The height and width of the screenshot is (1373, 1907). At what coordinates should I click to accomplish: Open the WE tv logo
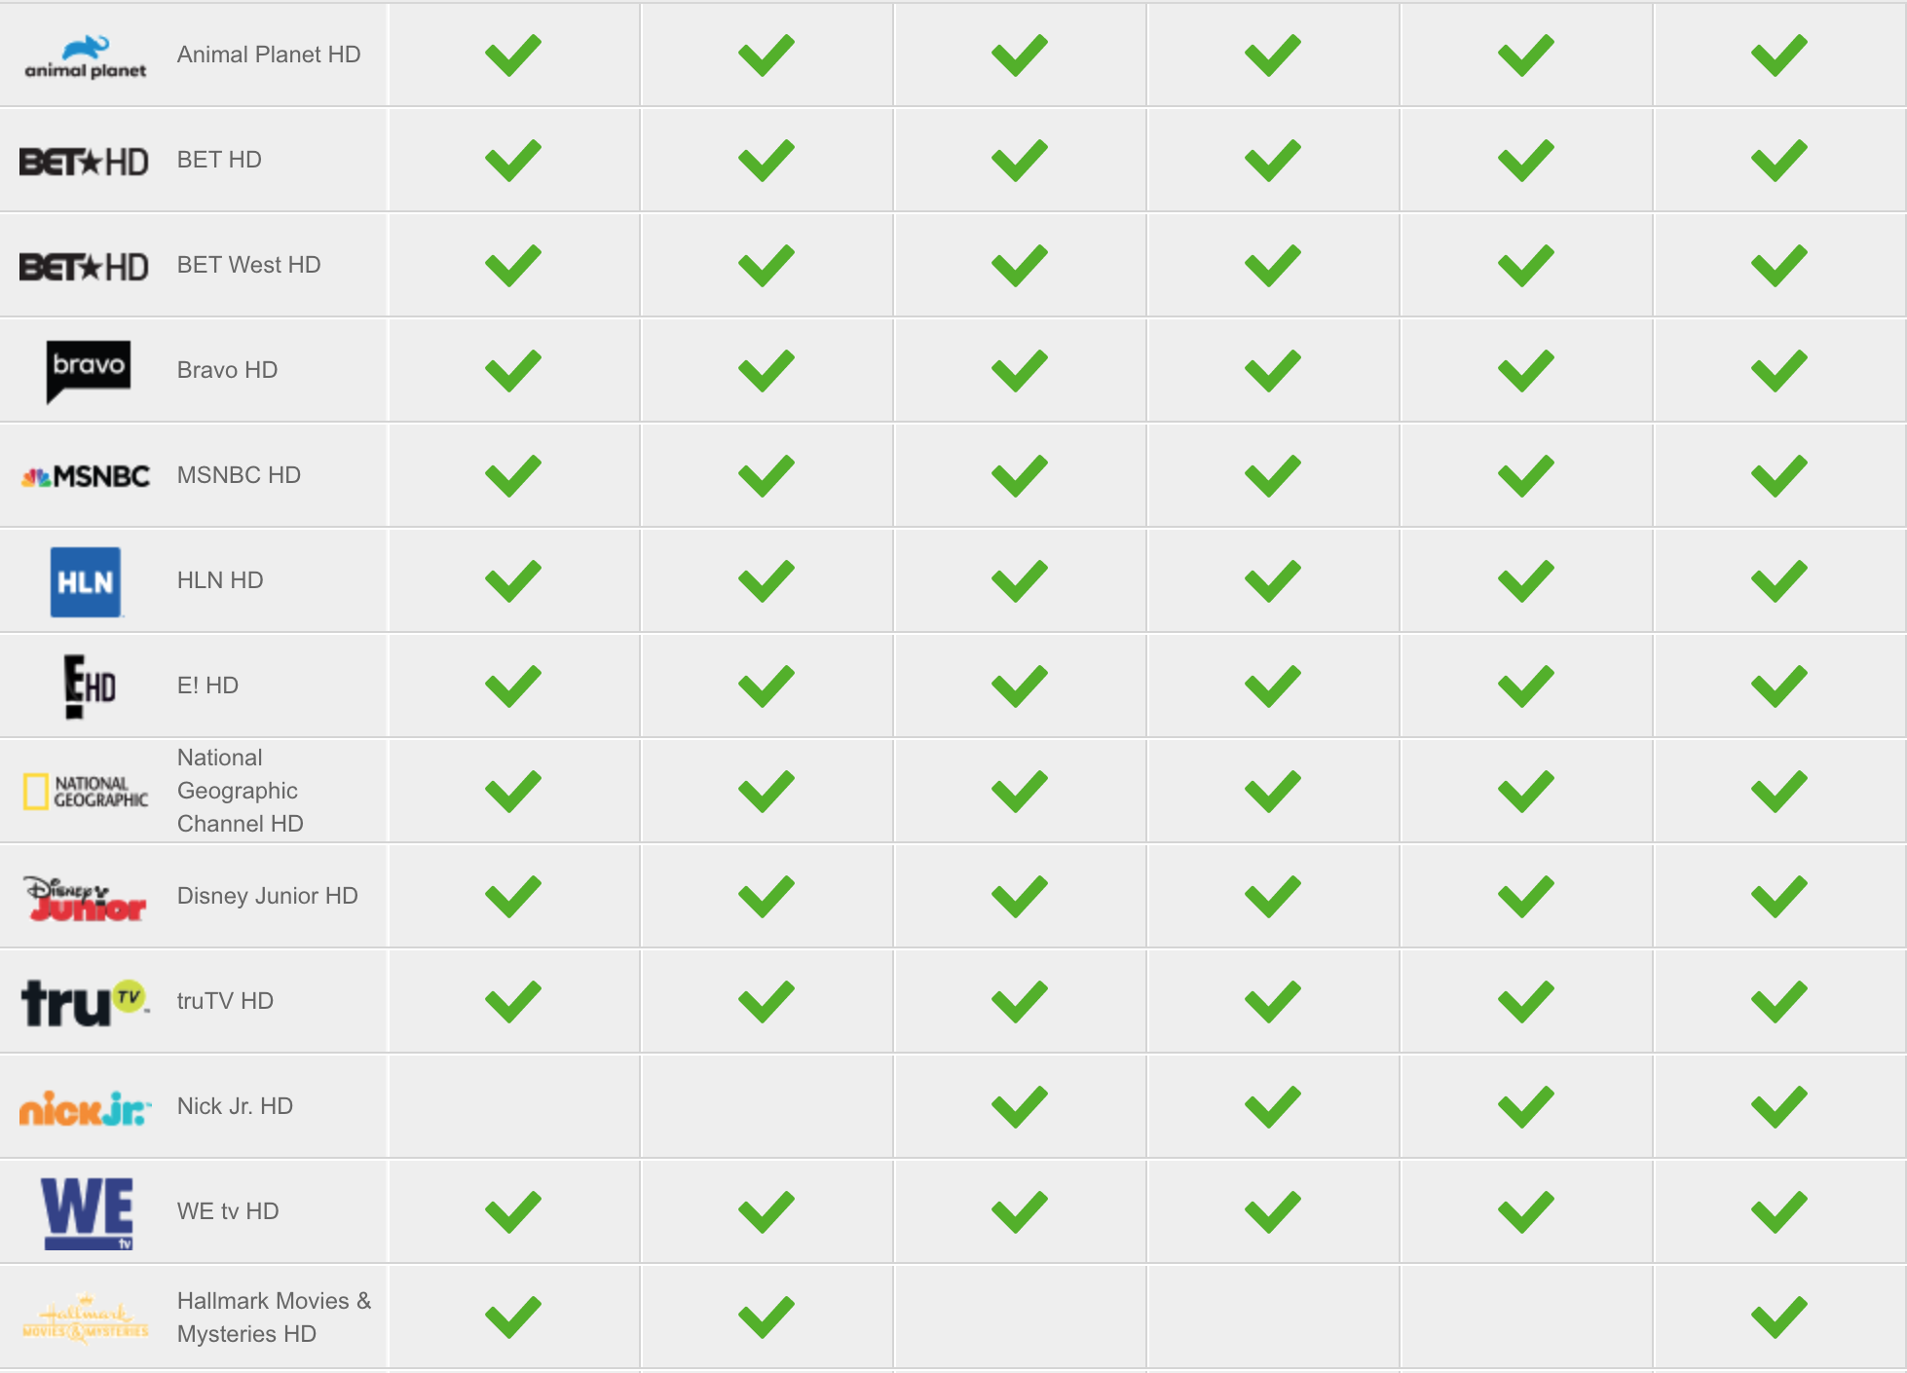tap(88, 1212)
